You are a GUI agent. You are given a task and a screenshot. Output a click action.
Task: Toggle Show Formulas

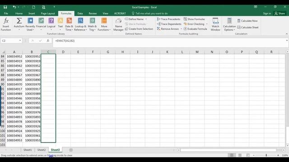tap(194, 19)
